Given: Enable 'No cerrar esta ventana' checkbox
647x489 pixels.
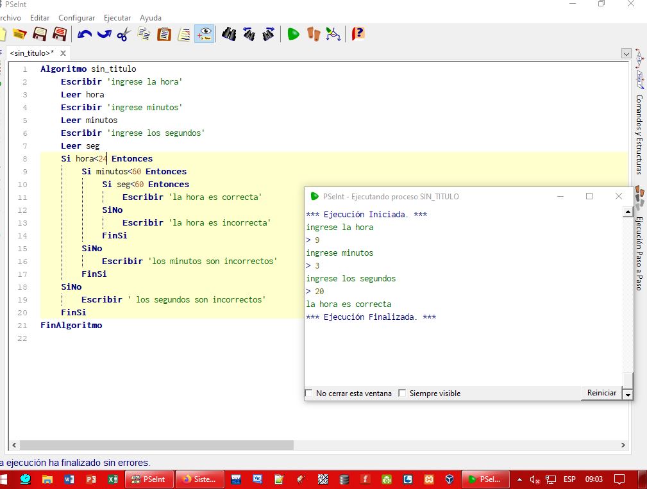Looking at the screenshot, I should tap(309, 393).
